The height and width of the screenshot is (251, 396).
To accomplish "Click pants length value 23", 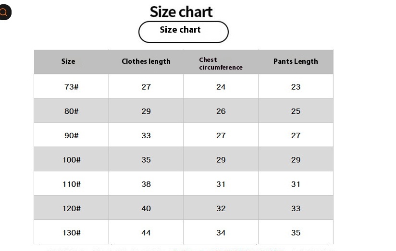I will [x=296, y=87].
